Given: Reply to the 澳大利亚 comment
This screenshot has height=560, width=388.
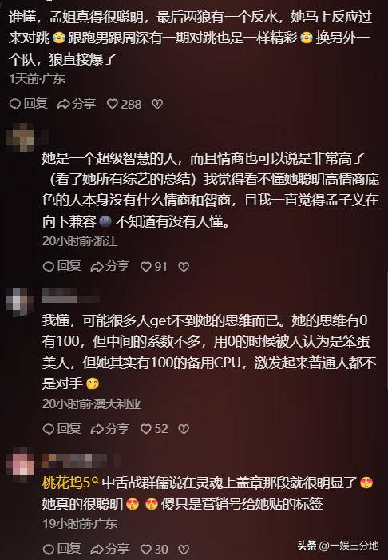Looking at the screenshot, I should [x=61, y=428].
